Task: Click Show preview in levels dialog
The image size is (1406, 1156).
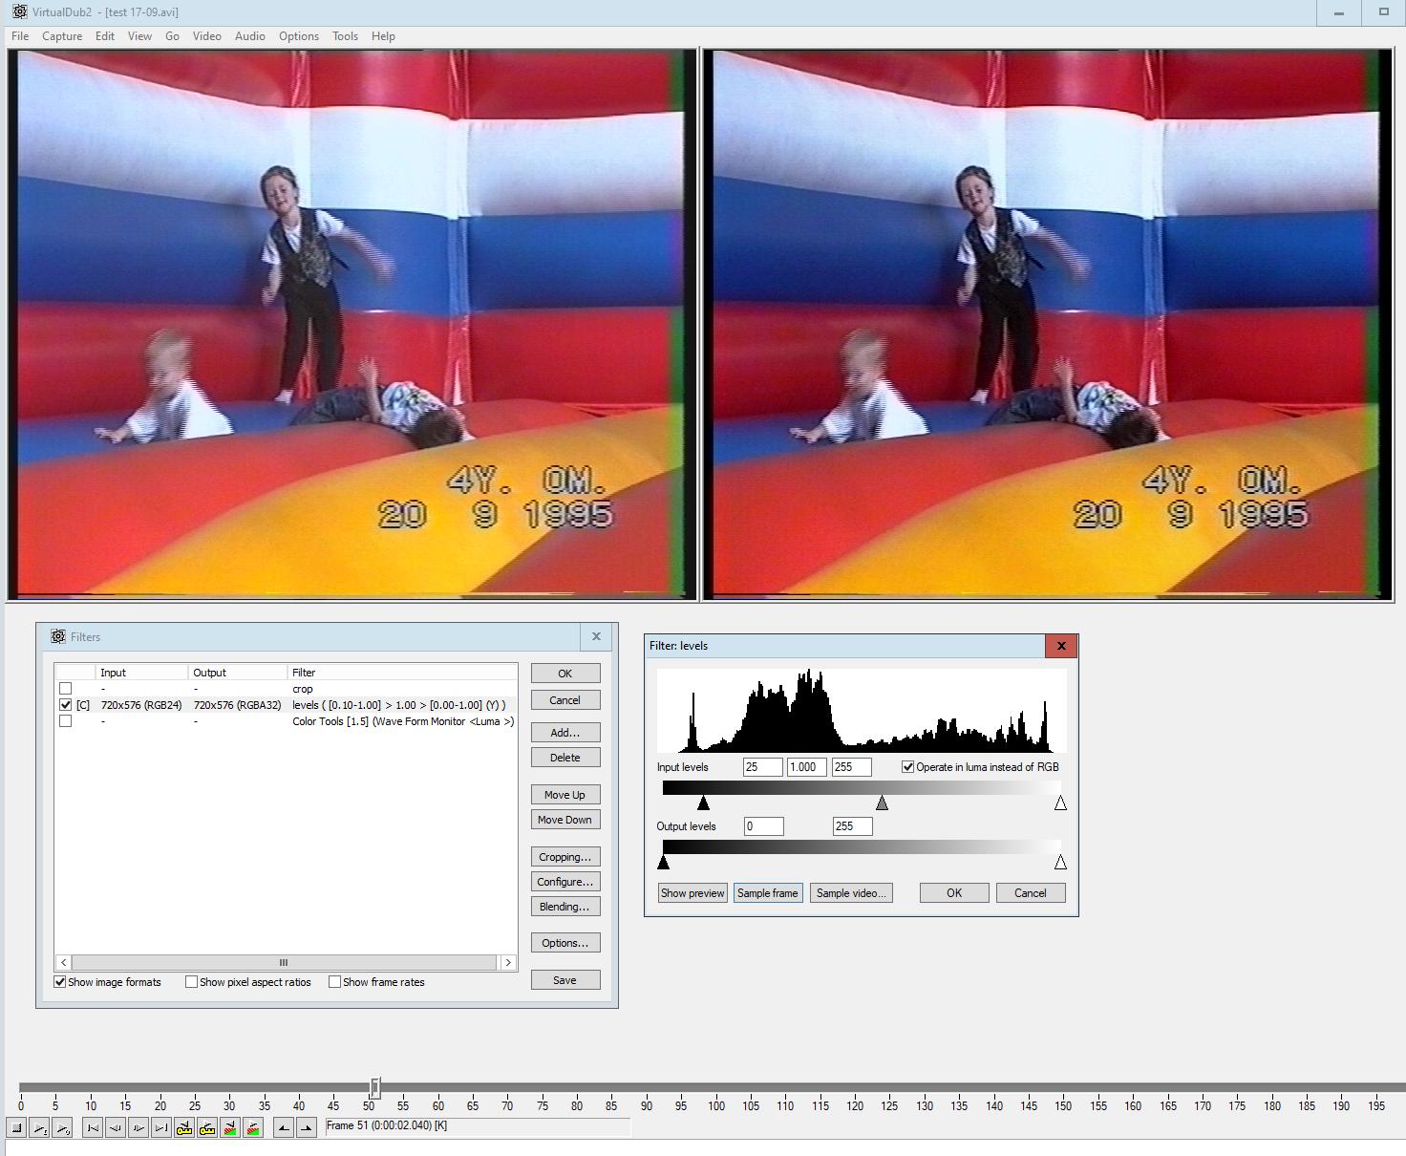Action: click(692, 893)
